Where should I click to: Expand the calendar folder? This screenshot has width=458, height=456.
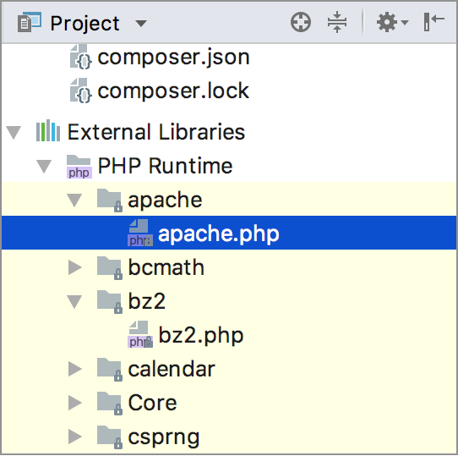click(75, 369)
